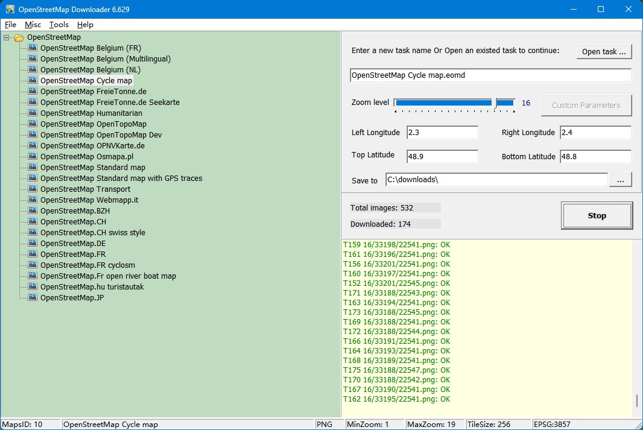Open the Help menu
Screen dimensions: 643x430
(x=85, y=25)
